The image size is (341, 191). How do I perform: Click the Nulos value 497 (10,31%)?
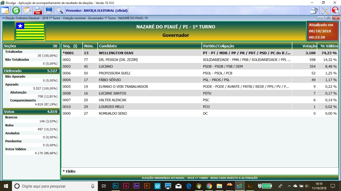tap(47, 129)
